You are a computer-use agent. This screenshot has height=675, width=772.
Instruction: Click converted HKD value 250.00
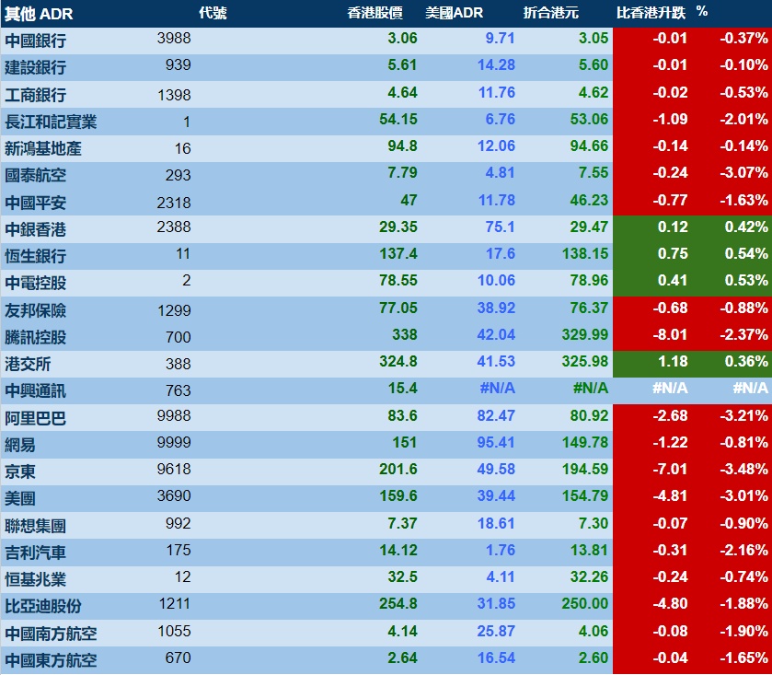coord(585,603)
